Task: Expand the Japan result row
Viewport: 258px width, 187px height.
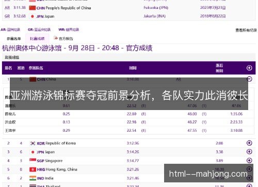Action: coord(249,152)
